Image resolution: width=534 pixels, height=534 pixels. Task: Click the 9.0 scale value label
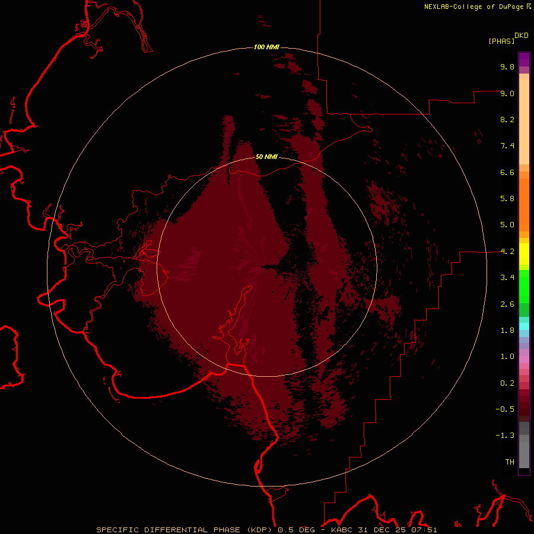tap(507, 93)
